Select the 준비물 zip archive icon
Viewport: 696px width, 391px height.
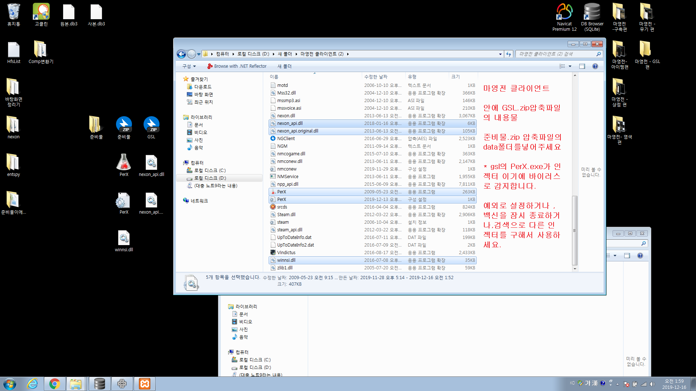(124, 128)
